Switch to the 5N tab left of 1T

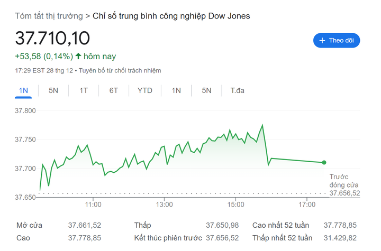pos(53,90)
